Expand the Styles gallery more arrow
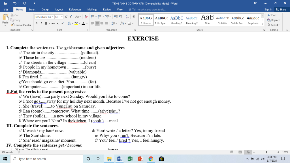Image resolution: width=290 pixels, height=163 pixels. click(263, 24)
